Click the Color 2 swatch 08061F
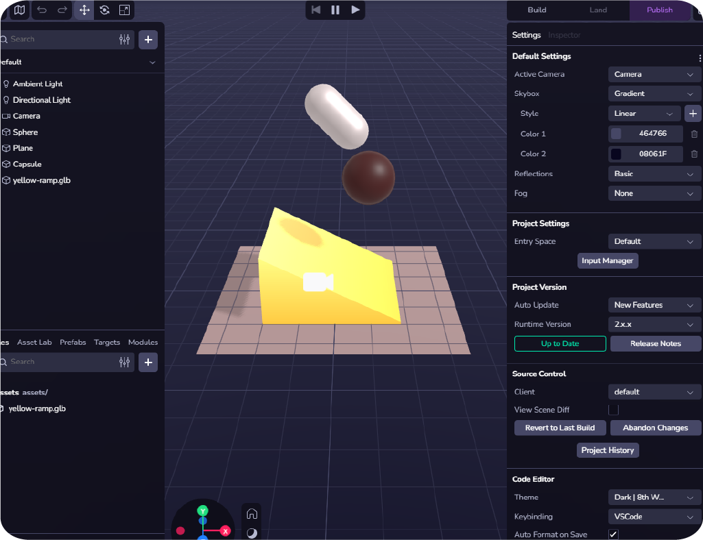This screenshot has height=540, width=703. click(x=616, y=154)
